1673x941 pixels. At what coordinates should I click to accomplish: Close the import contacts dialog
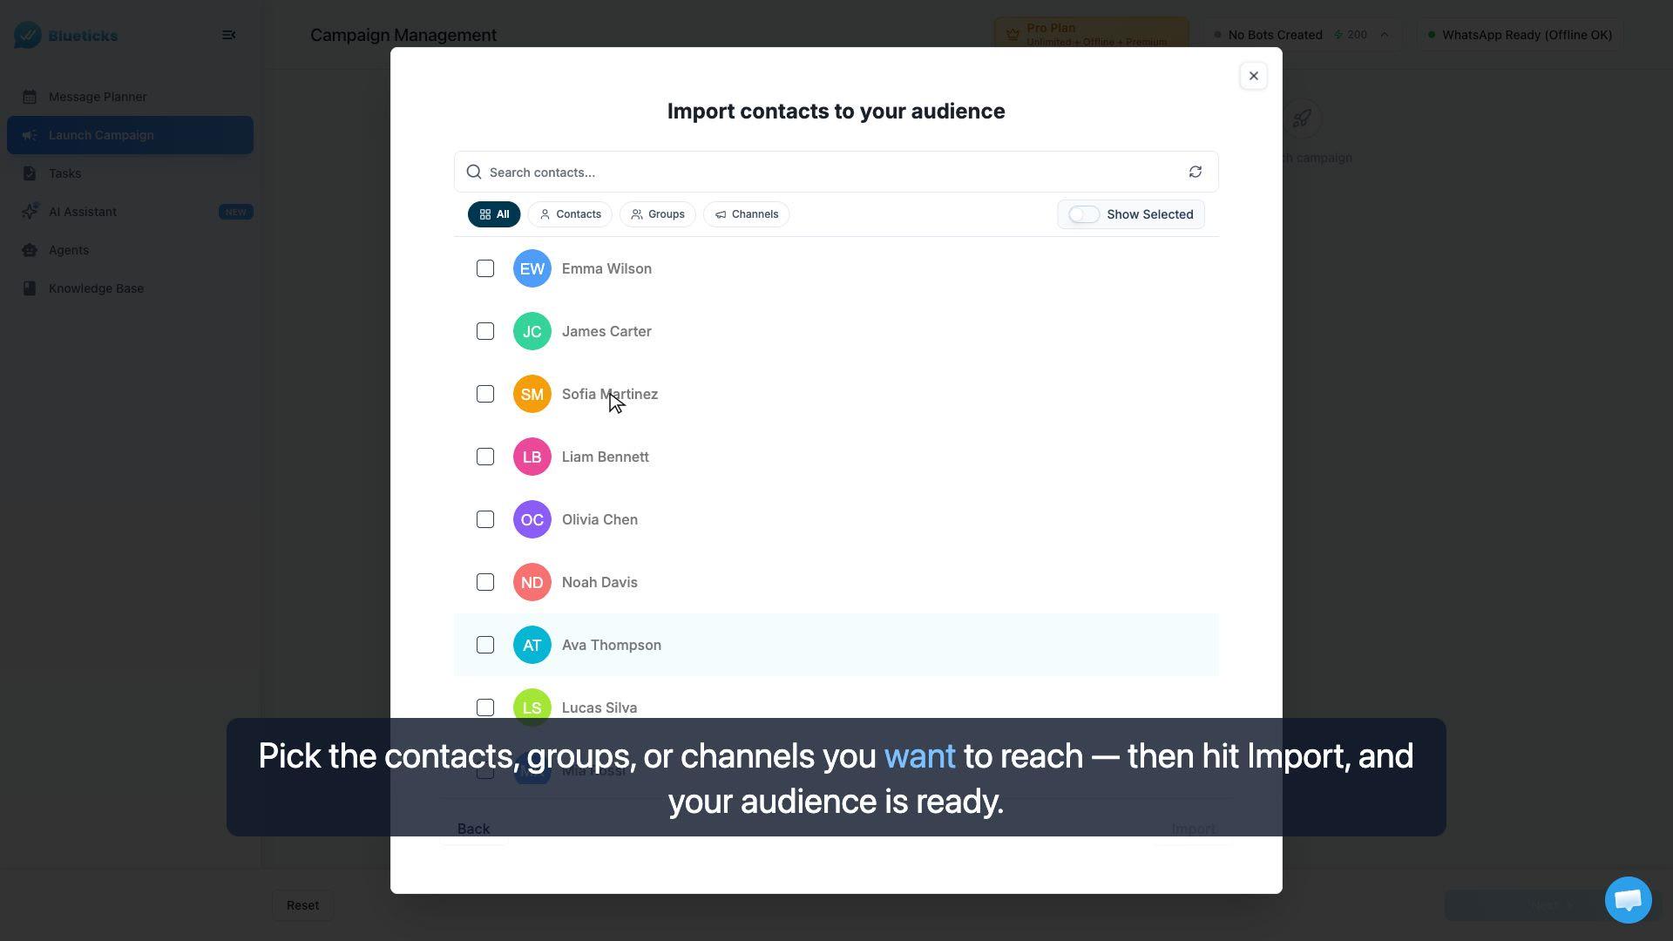pyautogui.click(x=1254, y=76)
